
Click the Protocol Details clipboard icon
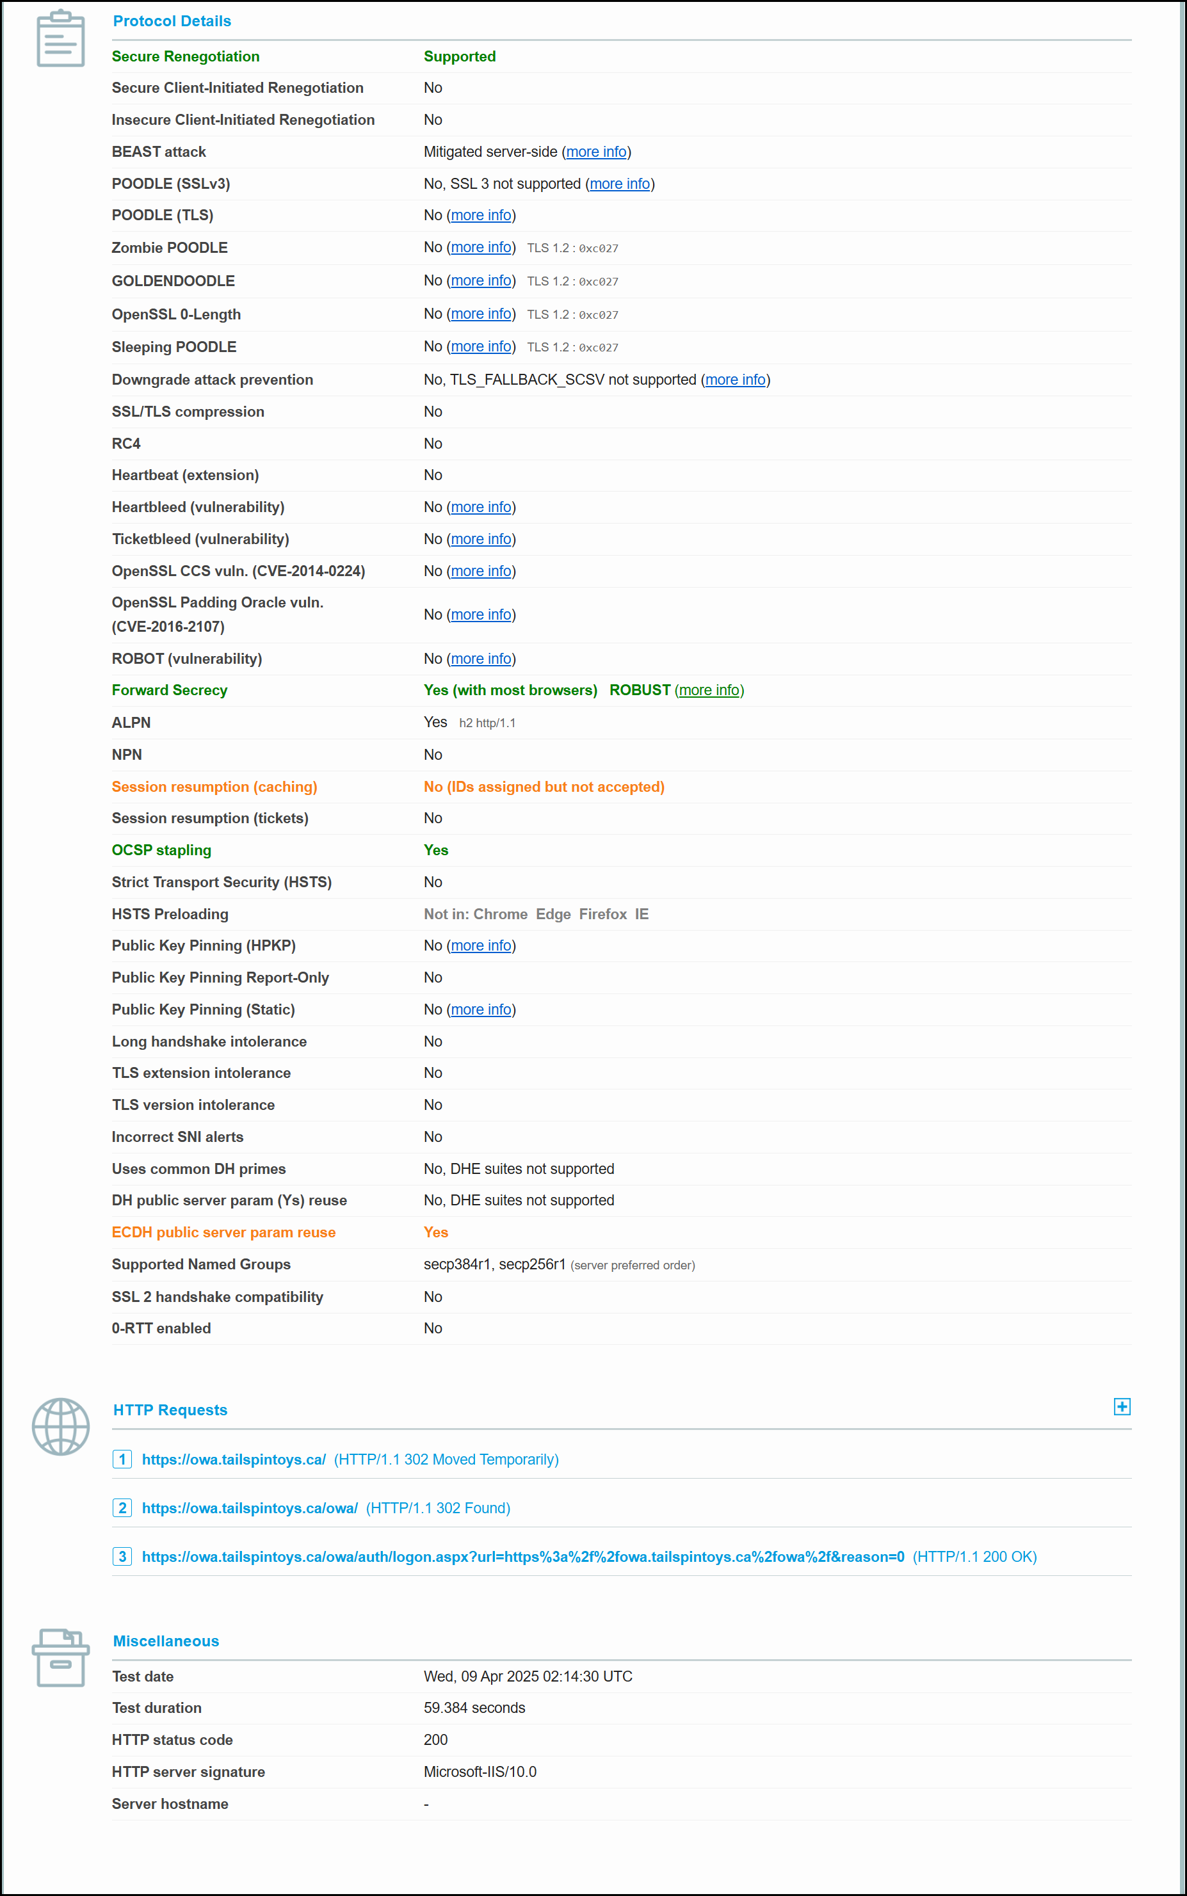pyautogui.click(x=60, y=38)
